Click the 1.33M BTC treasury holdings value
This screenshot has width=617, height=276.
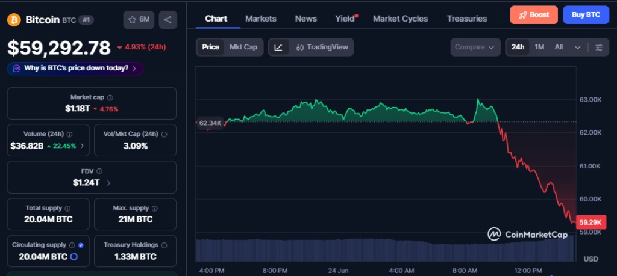tap(135, 257)
